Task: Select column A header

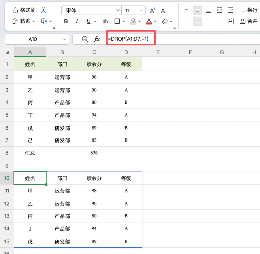Action: tap(30, 52)
